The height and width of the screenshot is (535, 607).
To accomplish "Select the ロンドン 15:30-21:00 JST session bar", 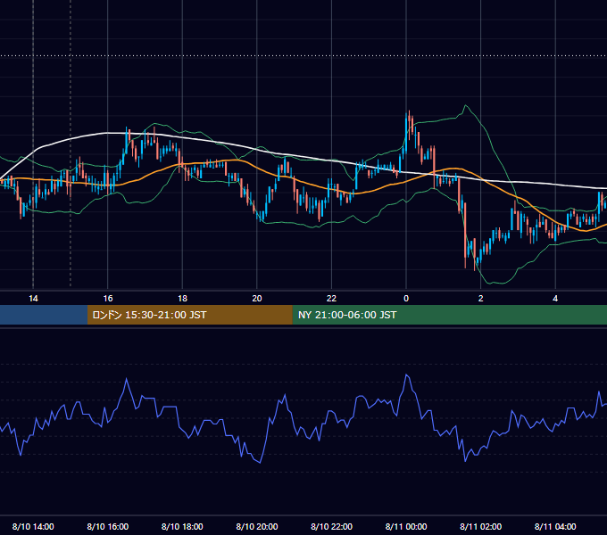I will click(x=189, y=315).
